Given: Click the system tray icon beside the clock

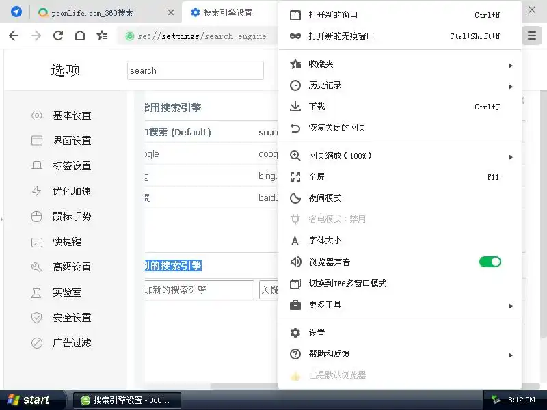Looking at the screenshot, I should tap(495, 400).
